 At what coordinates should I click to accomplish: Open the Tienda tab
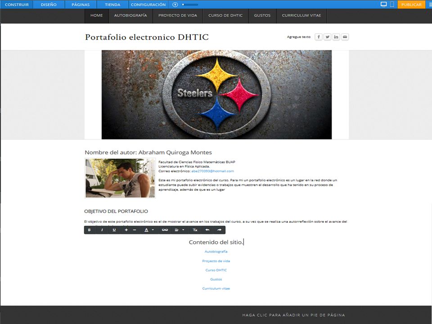pyautogui.click(x=112, y=4)
